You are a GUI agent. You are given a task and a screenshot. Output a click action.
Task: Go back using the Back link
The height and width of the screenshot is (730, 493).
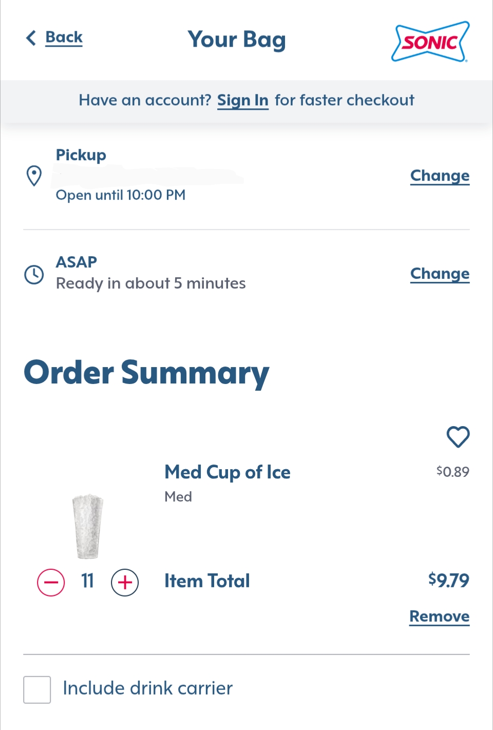click(64, 37)
